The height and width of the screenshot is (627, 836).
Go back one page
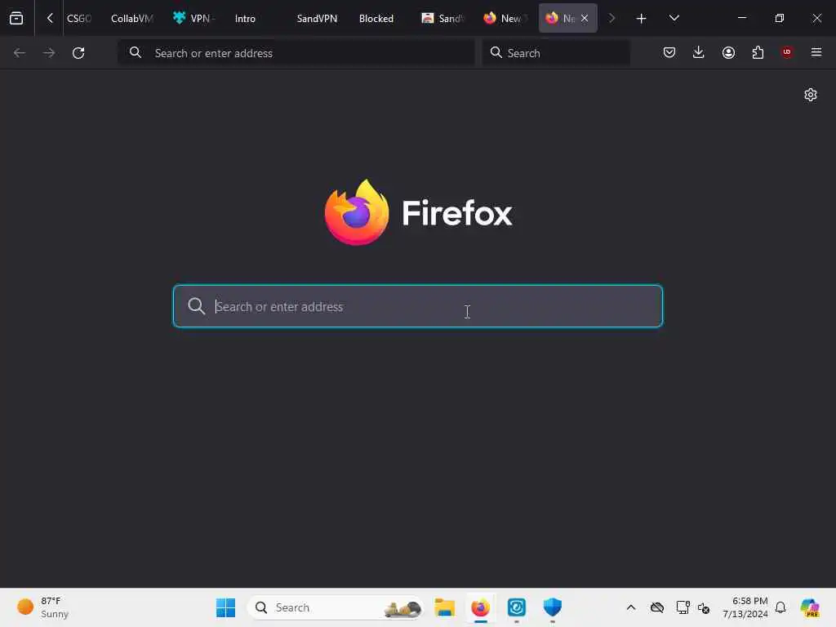pos(20,53)
